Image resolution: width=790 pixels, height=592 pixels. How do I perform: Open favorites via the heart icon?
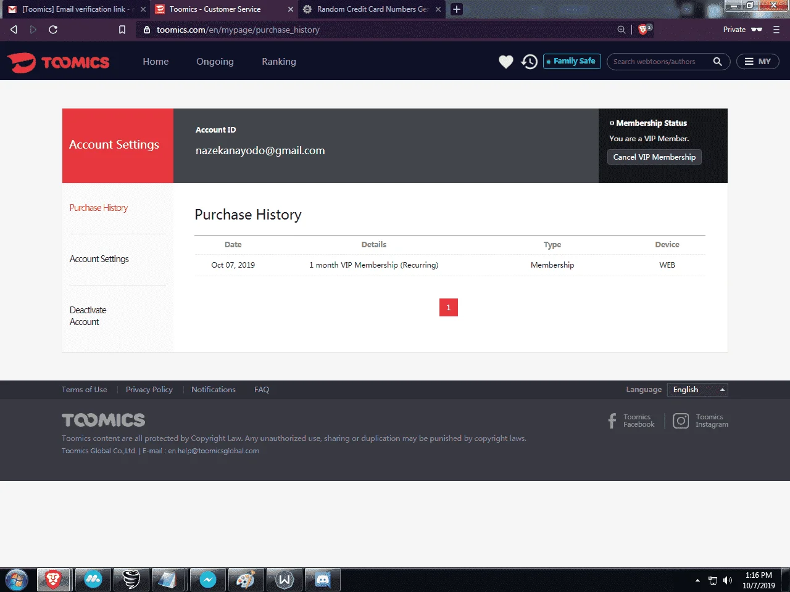[x=506, y=62]
